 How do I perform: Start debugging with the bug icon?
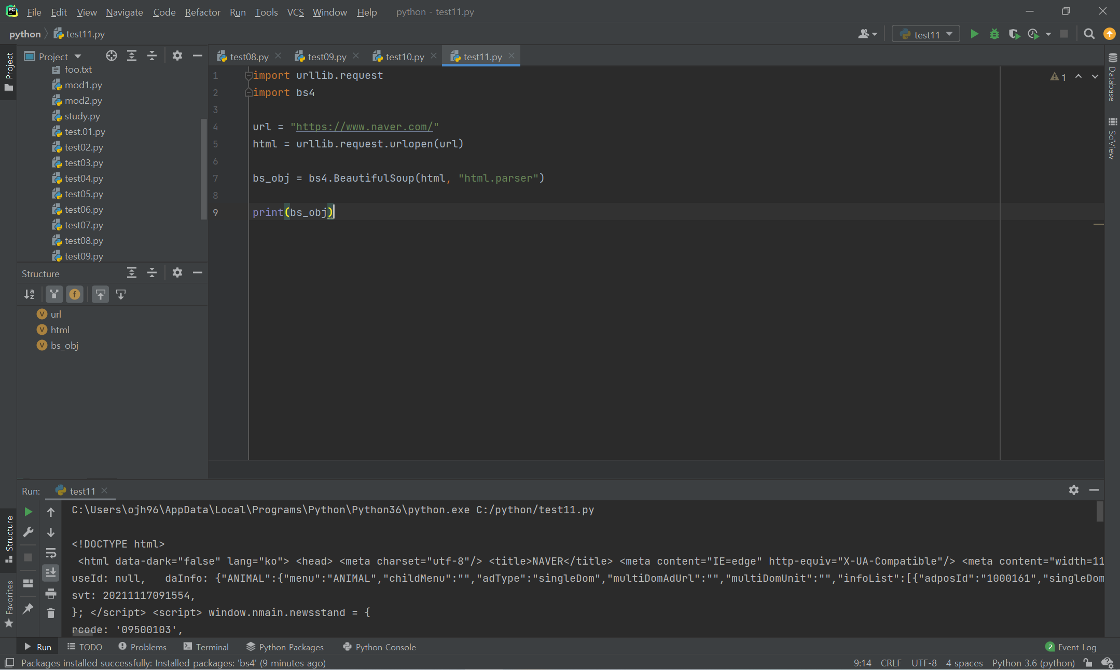[x=994, y=34]
